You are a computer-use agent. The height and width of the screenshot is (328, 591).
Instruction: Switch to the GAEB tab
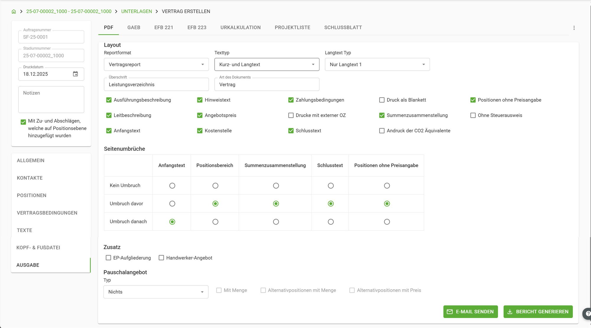click(x=134, y=27)
